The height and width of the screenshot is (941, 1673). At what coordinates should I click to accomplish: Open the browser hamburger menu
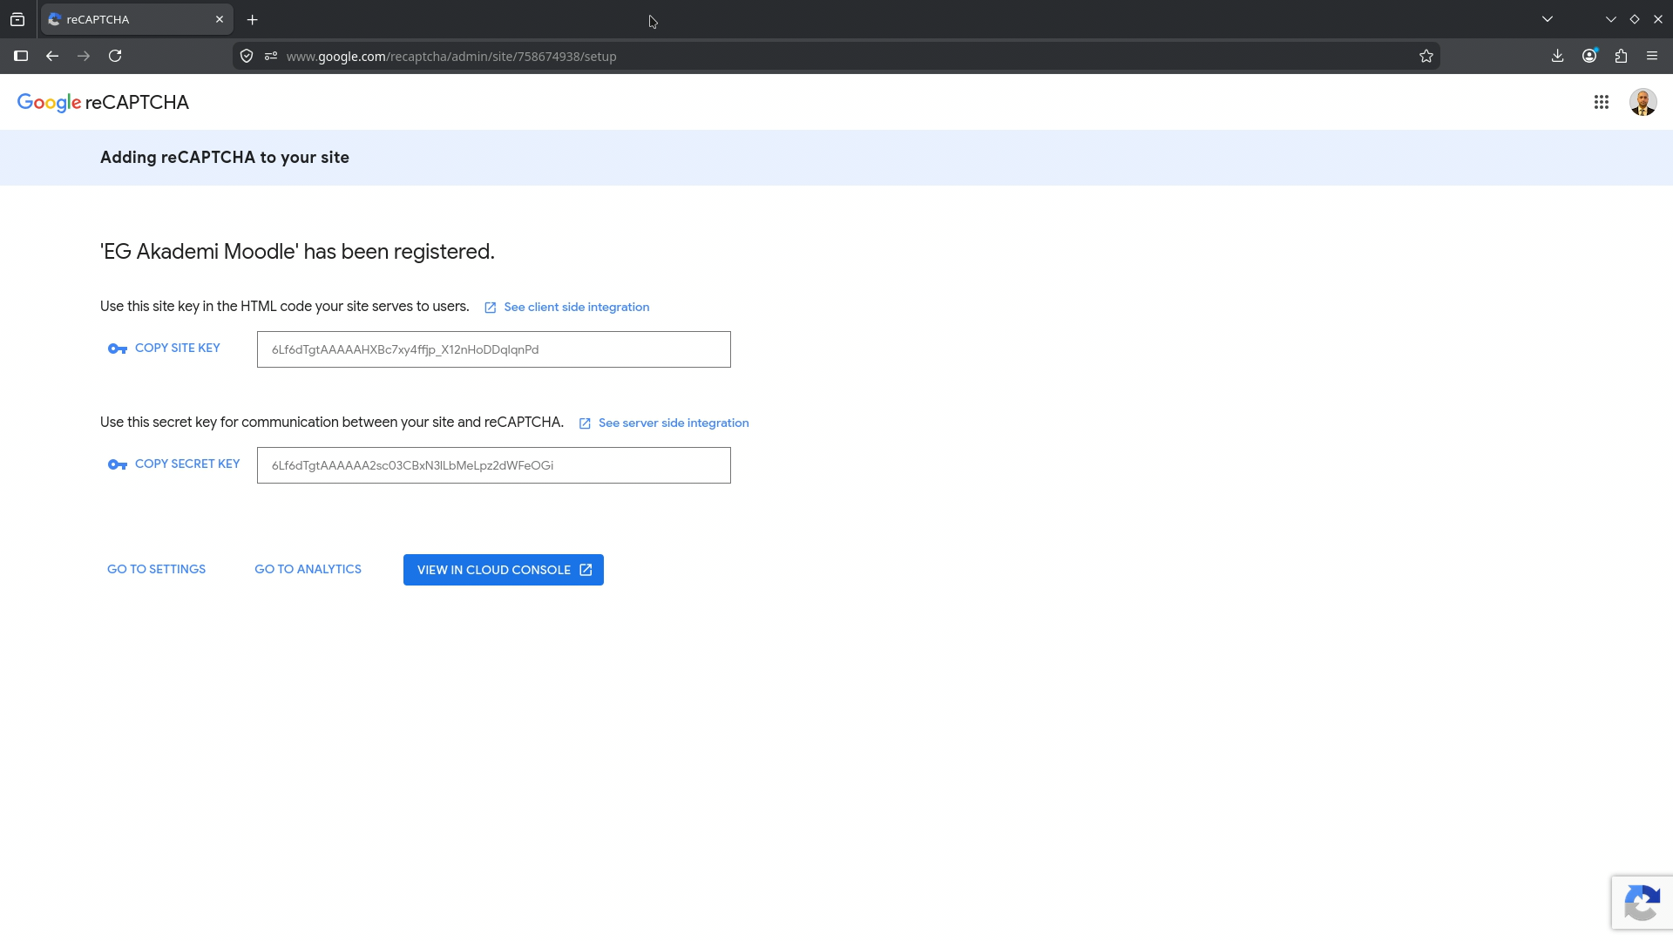click(x=1652, y=57)
